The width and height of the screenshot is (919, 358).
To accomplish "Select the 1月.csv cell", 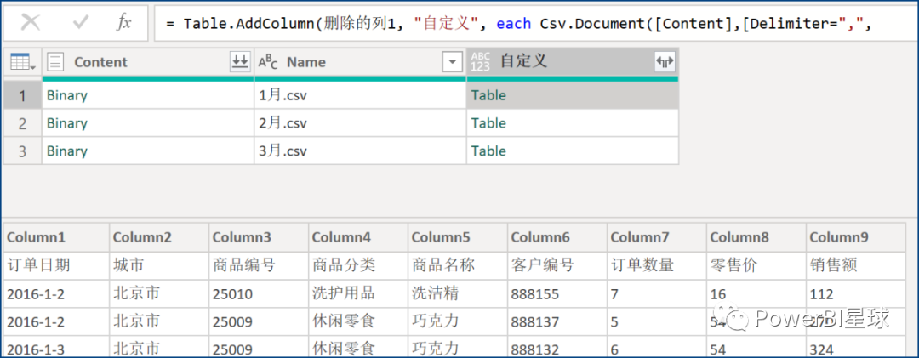I will (361, 95).
